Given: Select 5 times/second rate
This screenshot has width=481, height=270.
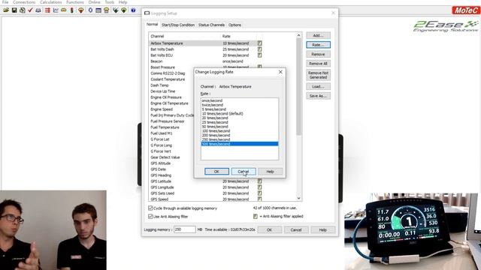Looking at the screenshot, I should 240,109.
